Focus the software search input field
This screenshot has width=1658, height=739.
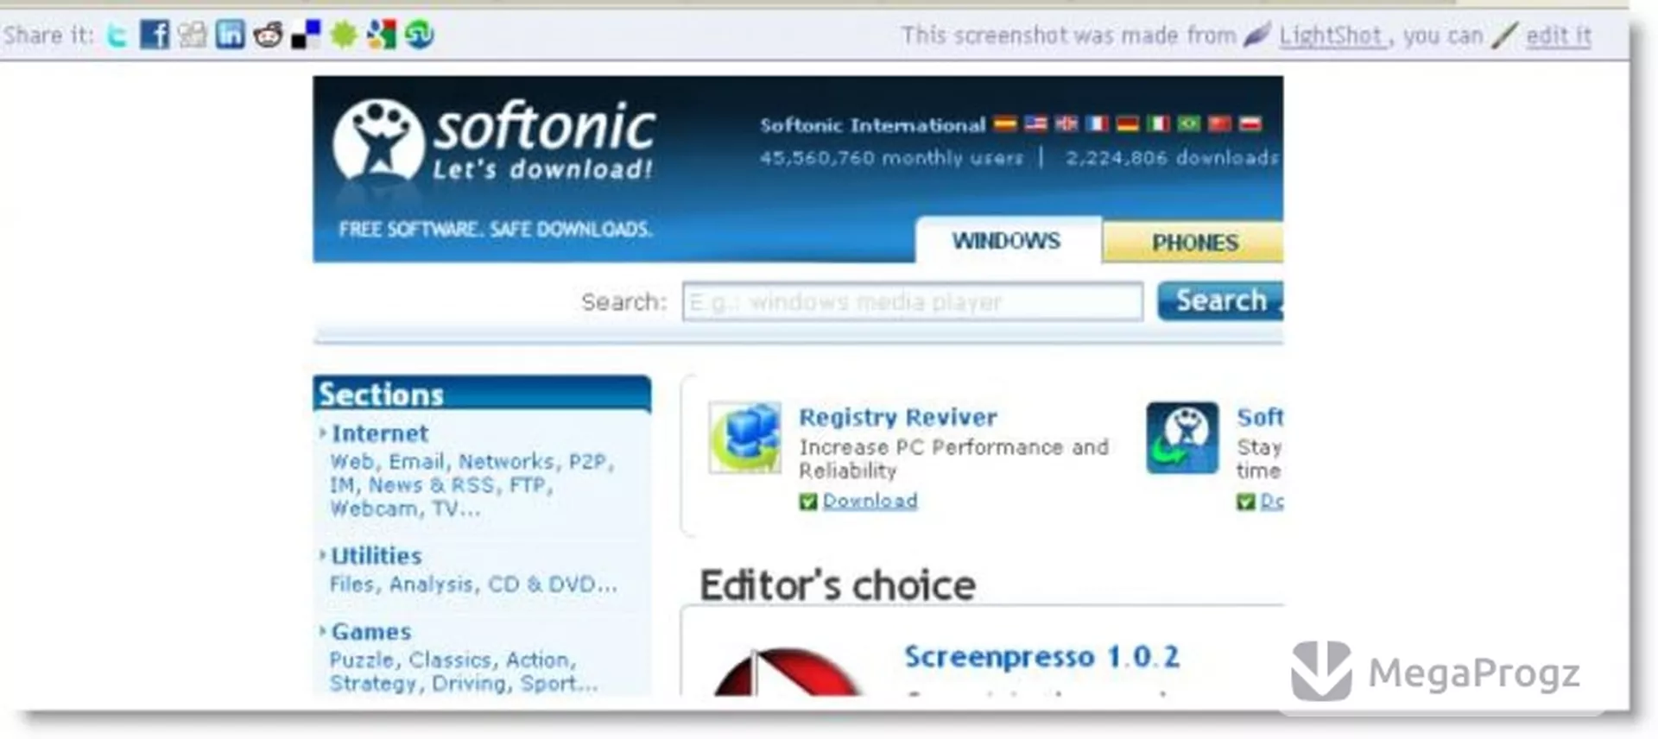[x=913, y=301]
